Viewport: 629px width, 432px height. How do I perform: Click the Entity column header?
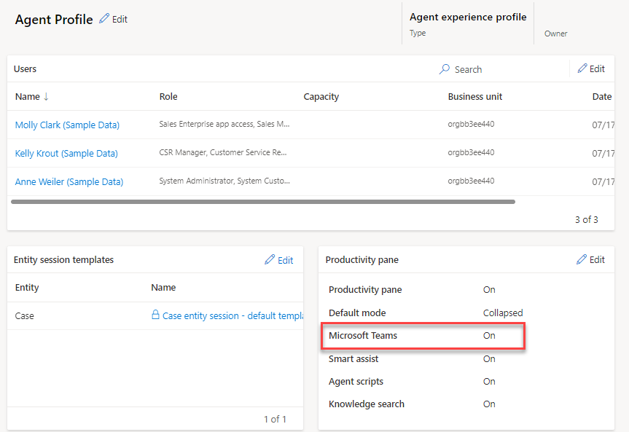(27, 288)
